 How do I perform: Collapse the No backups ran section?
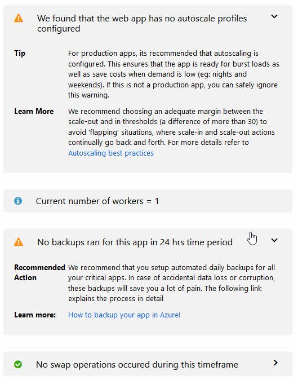[274, 240]
